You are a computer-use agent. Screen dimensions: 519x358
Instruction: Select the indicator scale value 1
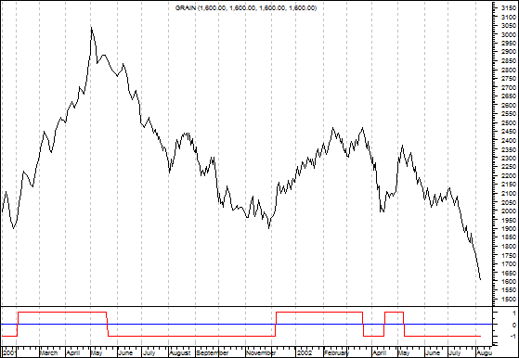tap(504, 313)
